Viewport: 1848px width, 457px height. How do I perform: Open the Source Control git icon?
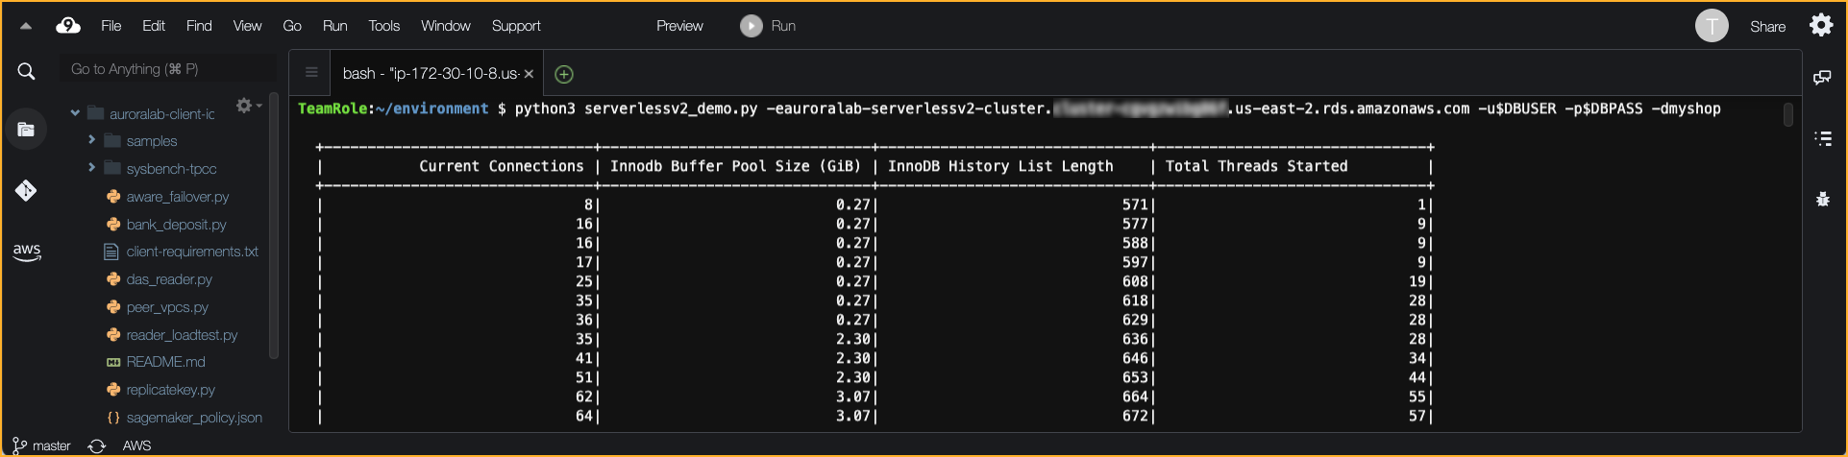26,190
